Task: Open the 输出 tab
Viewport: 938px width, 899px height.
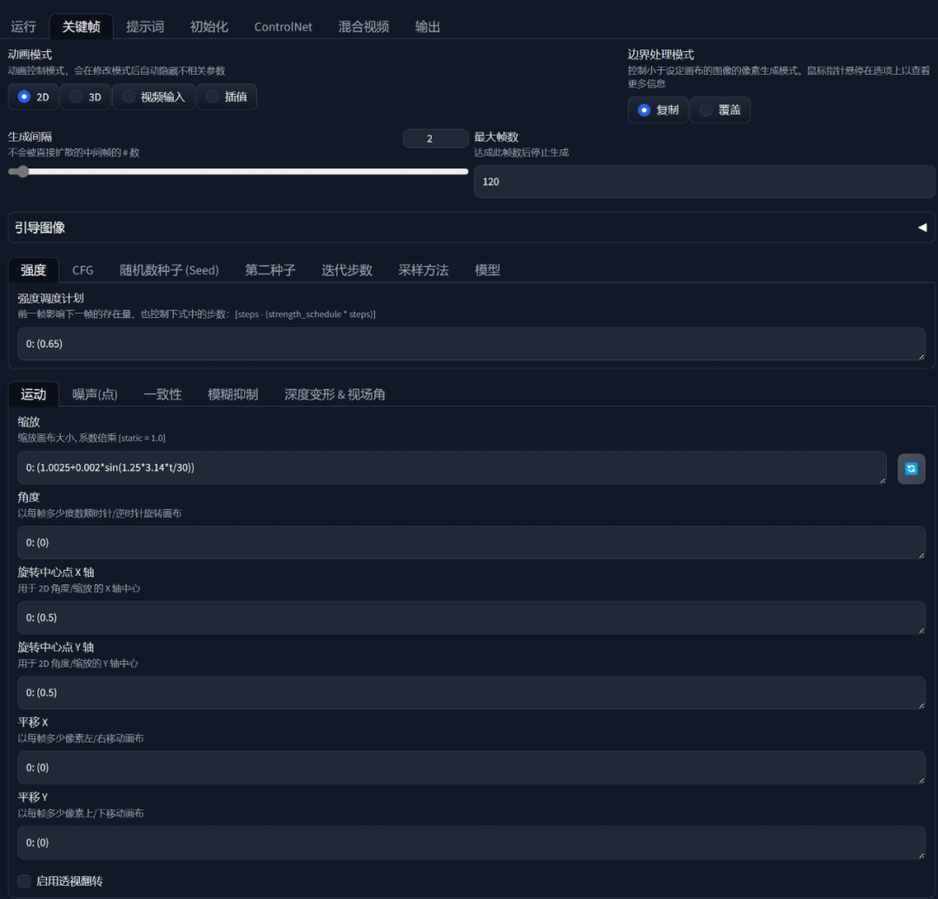Action: (427, 26)
